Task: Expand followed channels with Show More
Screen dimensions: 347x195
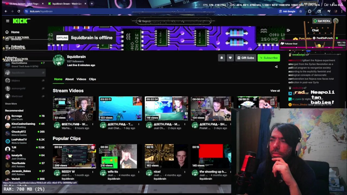Action: click(11, 104)
